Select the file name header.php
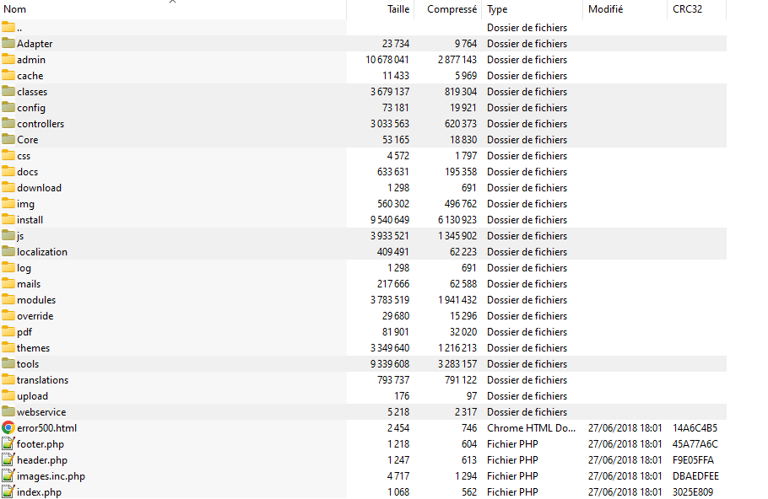Screen dimensions: 768x499 coord(42,460)
